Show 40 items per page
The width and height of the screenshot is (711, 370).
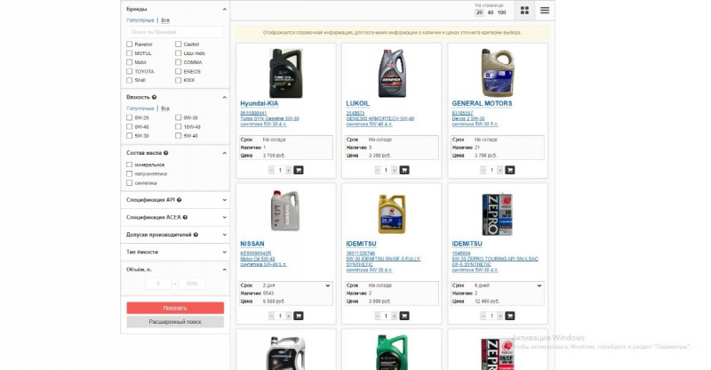(491, 12)
